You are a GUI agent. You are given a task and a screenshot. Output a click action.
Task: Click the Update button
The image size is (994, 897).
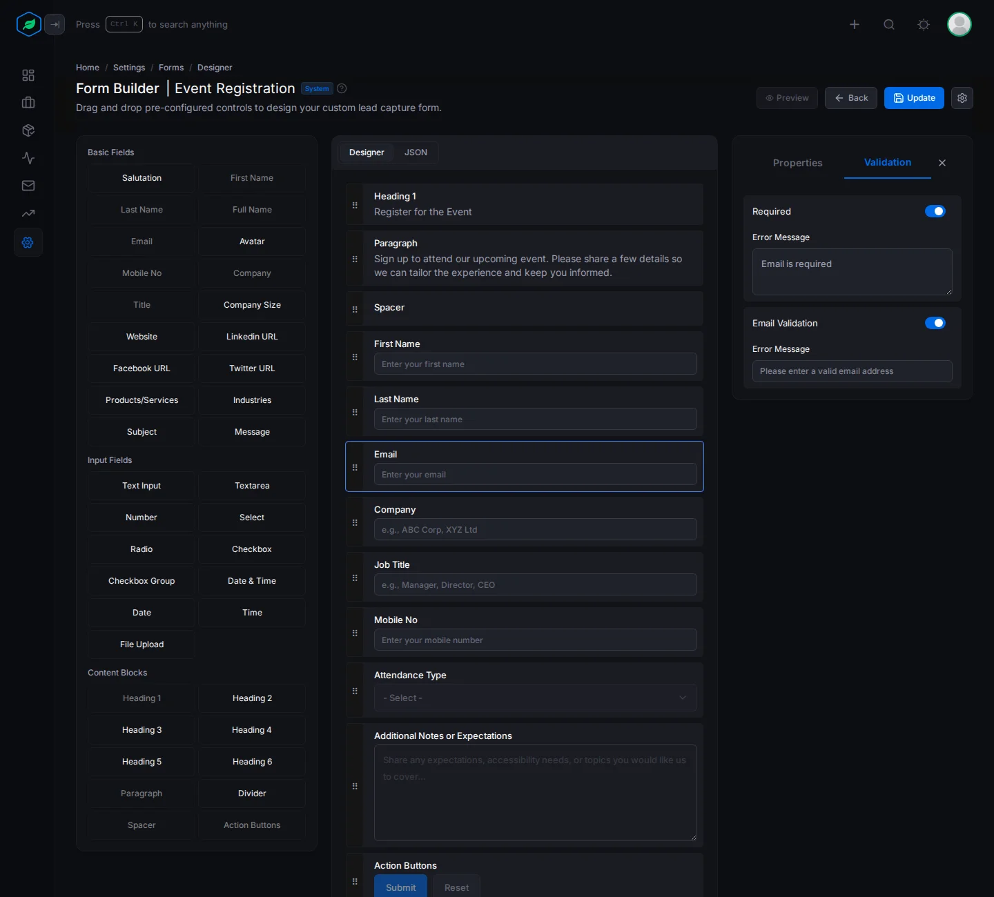(914, 98)
